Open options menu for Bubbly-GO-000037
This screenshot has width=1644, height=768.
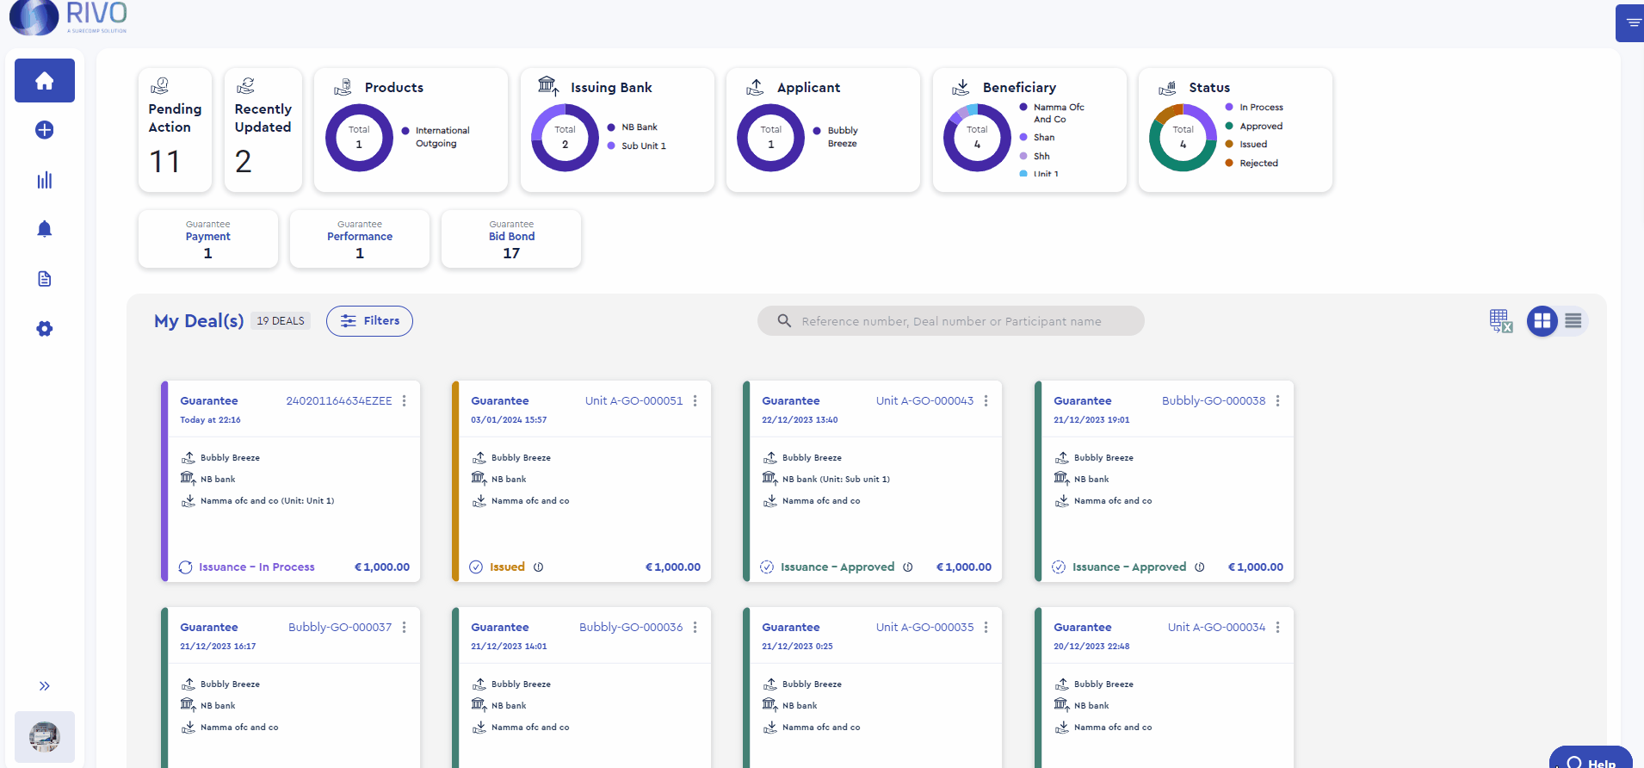coord(405,628)
